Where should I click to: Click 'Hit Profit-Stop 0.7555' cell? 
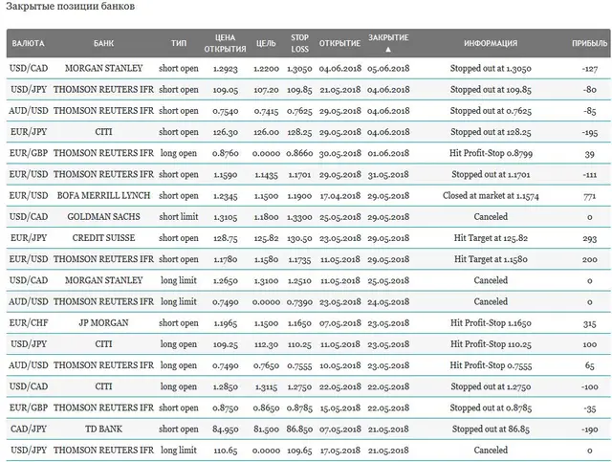pyautogui.click(x=491, y=365)
